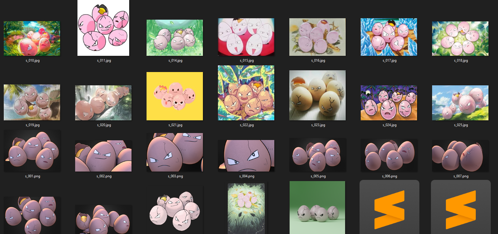Click the file name s_011.jpg
This screenshot has height=234, width=498.
coord(104,60)
